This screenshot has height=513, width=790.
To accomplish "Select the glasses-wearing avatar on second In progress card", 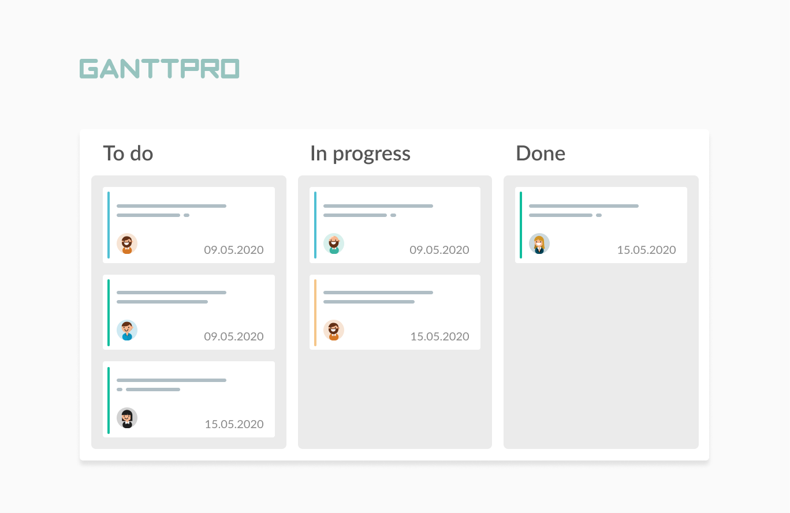I will tap(334, 330).
